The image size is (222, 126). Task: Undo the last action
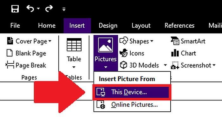point(30,9)
